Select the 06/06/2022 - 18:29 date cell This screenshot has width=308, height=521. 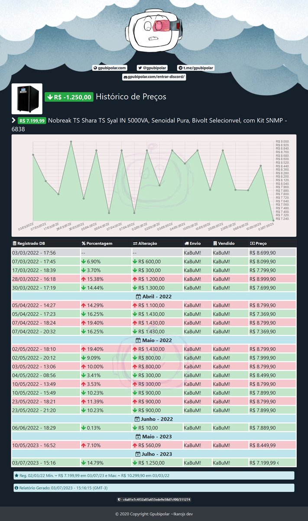pos(45,428)
